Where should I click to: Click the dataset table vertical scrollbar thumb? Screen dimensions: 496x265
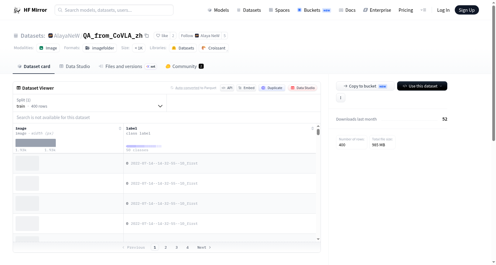[318, 132]
